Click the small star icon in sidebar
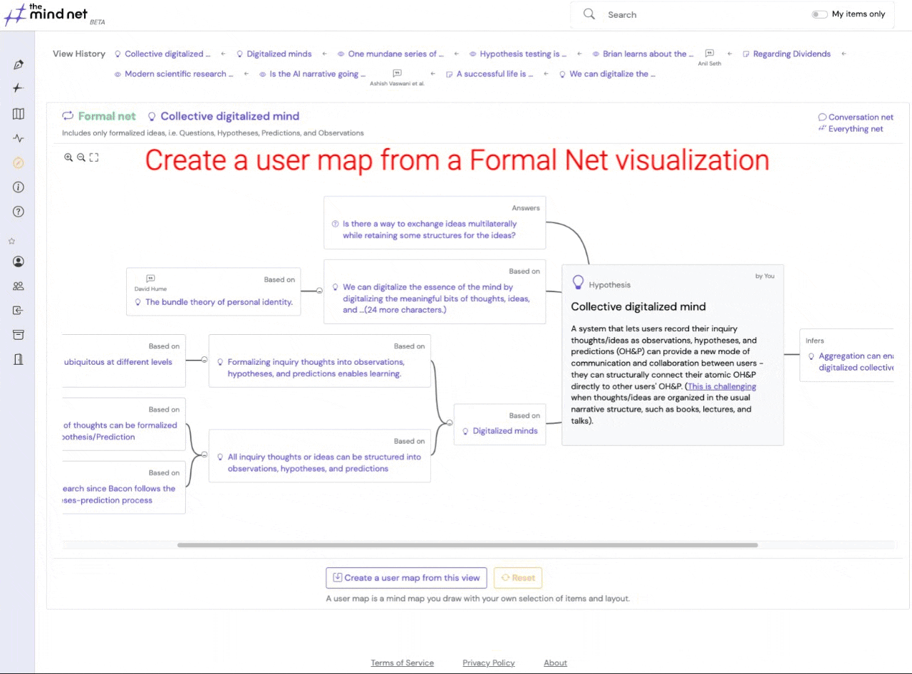912x674 pixels. [11, 242]
